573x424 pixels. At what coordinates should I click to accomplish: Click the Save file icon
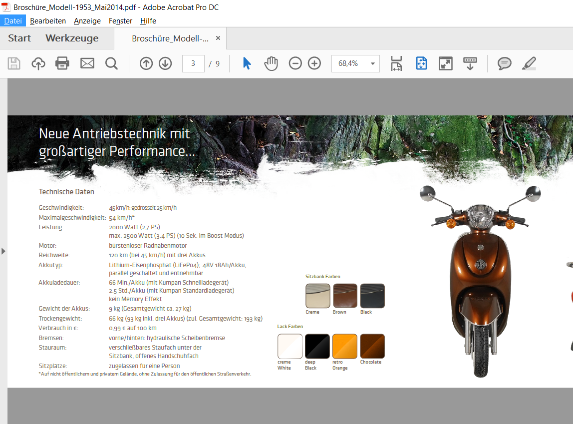(x=14, y=63)
